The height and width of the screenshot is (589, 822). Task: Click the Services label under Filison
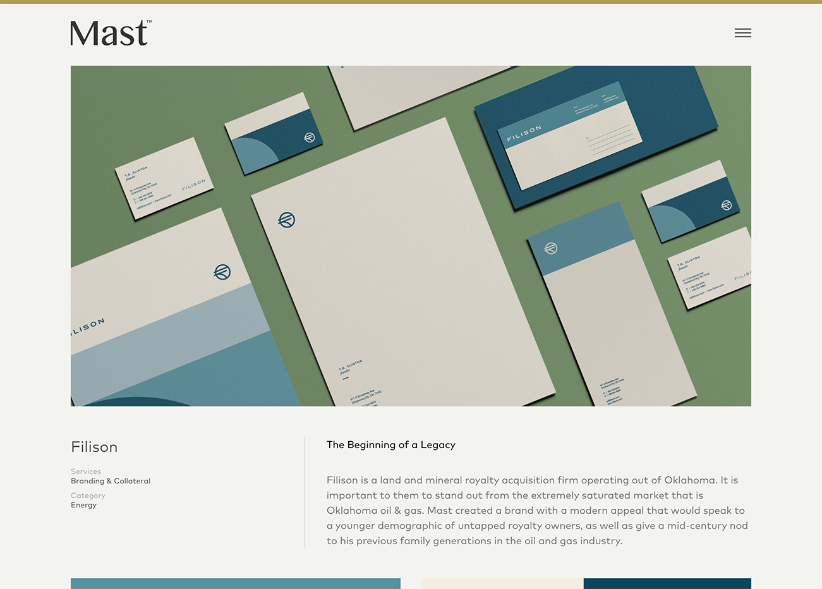[x=86, y=471]
